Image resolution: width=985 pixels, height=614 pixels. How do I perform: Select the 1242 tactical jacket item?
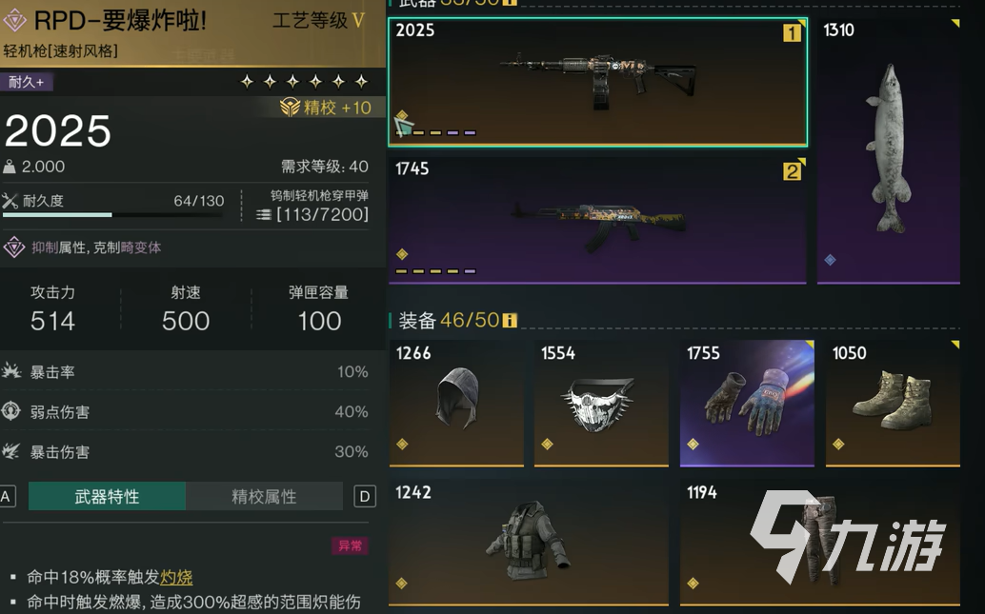click(x=529, y=543)
